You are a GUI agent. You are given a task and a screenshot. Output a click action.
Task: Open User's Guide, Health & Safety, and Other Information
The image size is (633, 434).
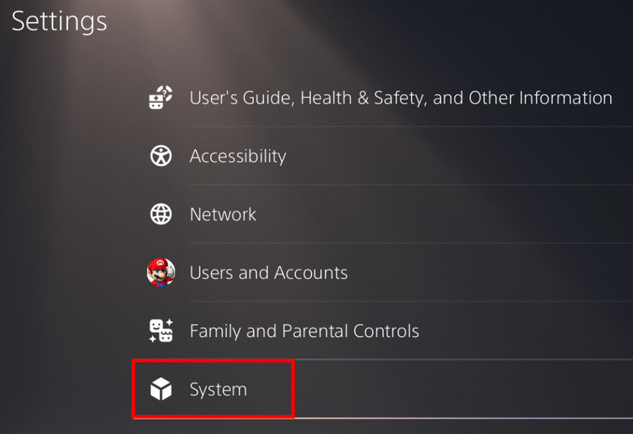tap(400, 98)
